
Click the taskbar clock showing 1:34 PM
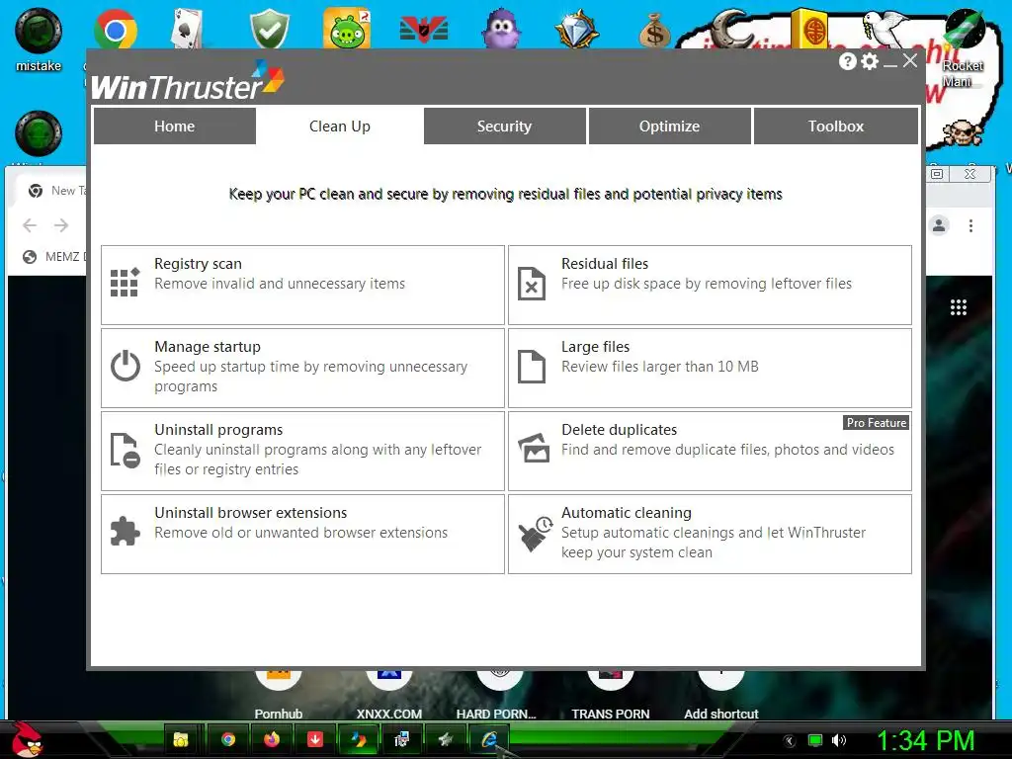click(925, 741)
